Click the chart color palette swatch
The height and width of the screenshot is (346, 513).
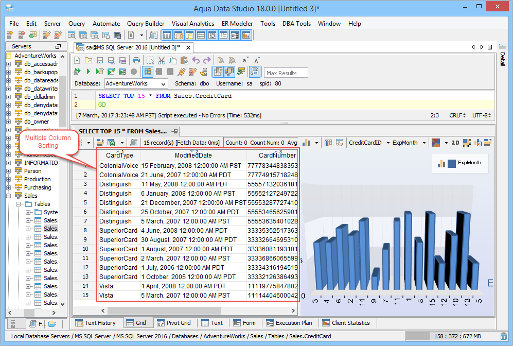point(436,143)
